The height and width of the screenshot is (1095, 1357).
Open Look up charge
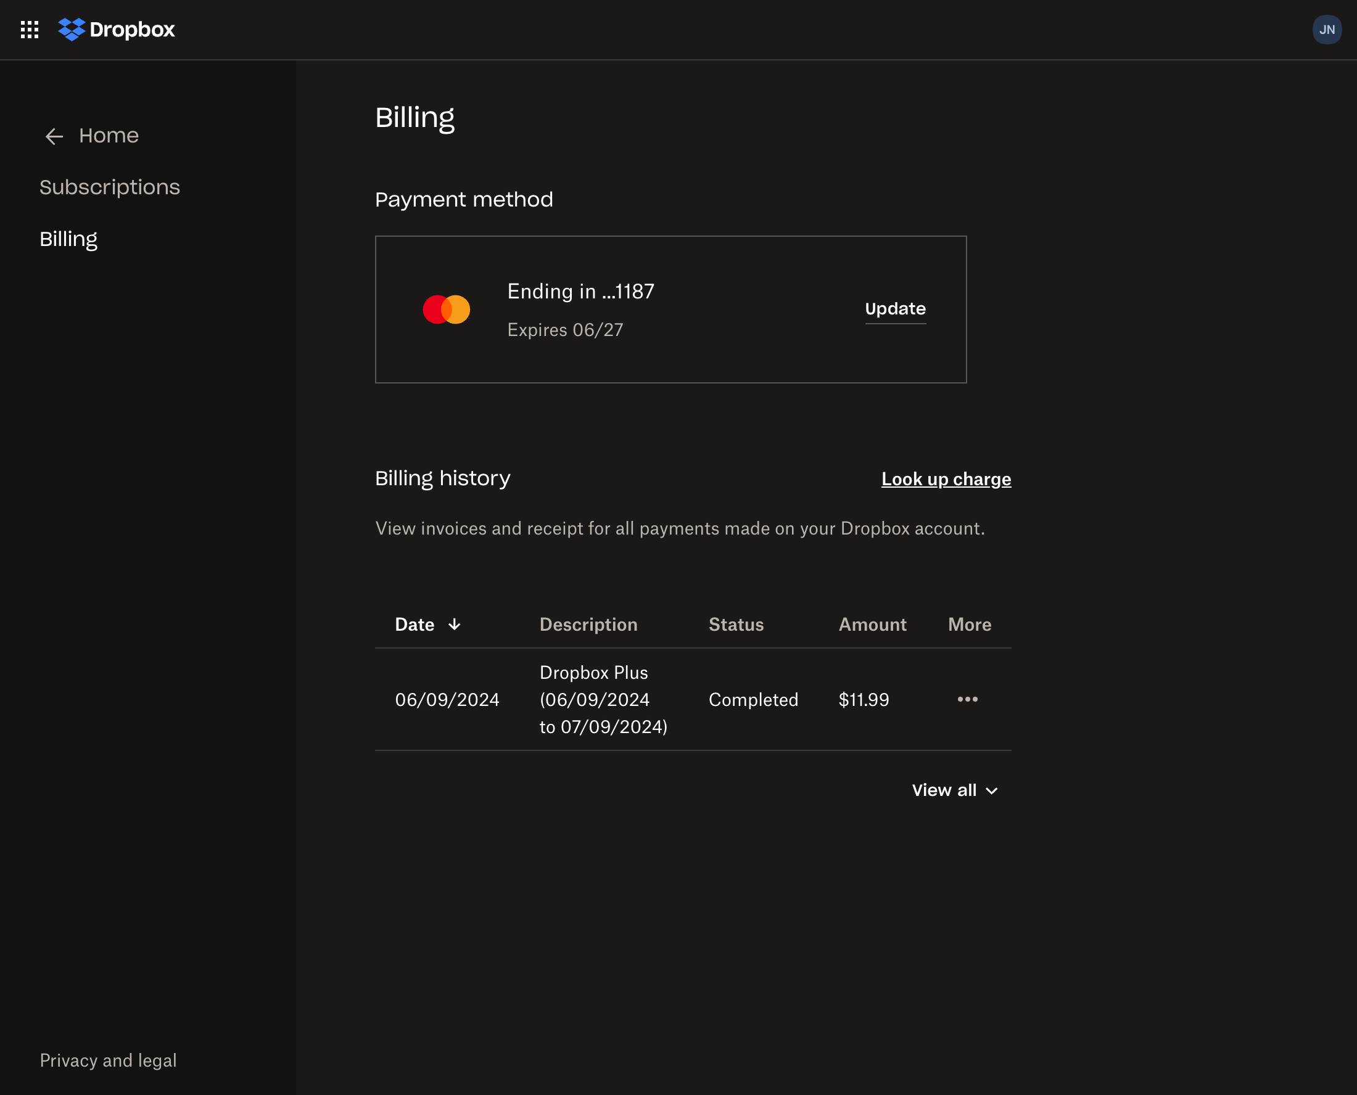pyautogui.click(x=945, y=480)
